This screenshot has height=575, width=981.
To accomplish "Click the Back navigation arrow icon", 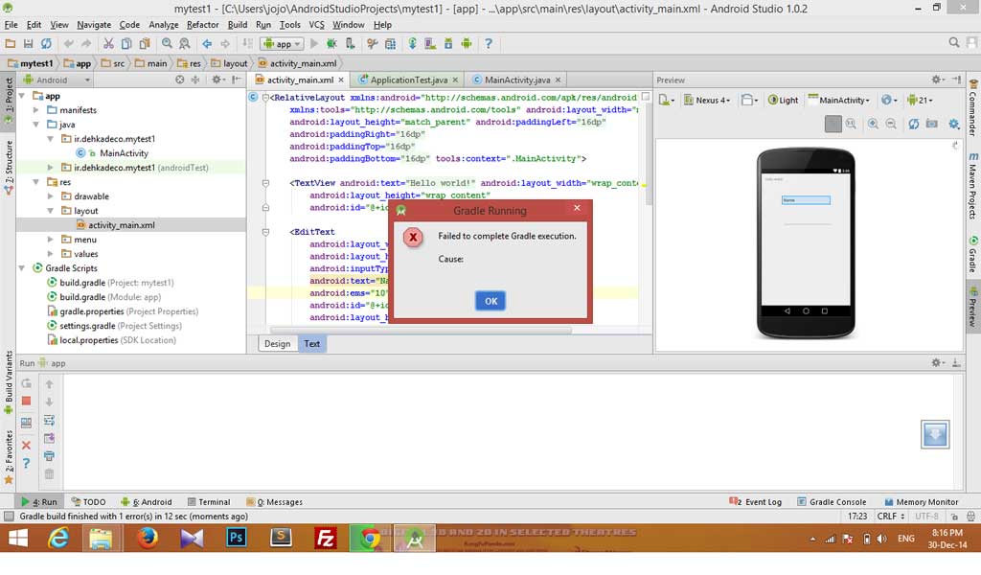I will [x=207, y=44].
